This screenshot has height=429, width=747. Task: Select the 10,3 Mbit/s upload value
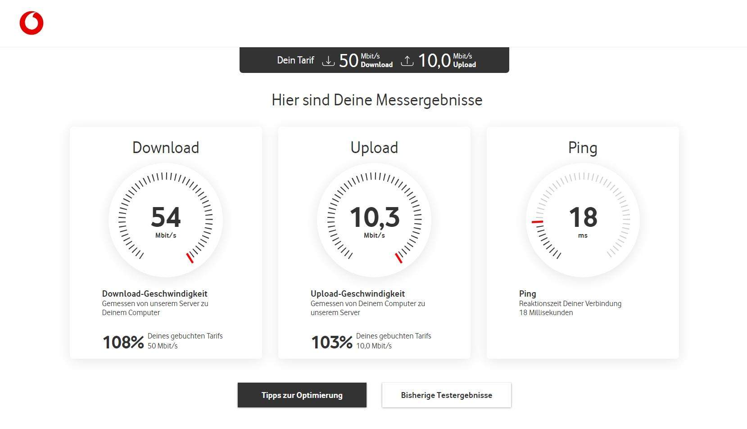coord(374,217)
